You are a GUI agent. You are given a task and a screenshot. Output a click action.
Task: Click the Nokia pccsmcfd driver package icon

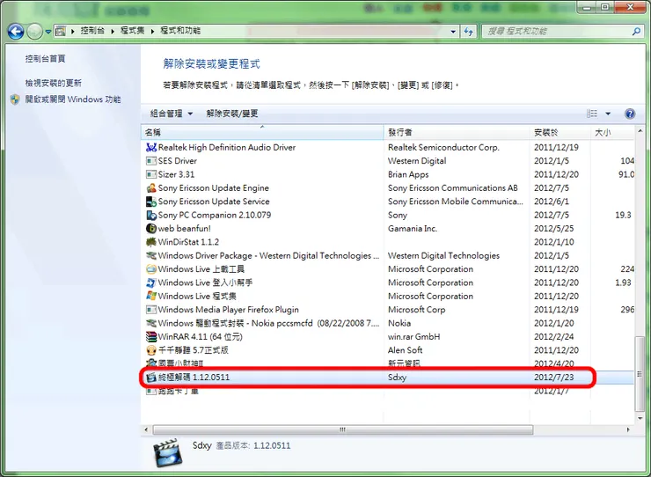click(151, 323)
